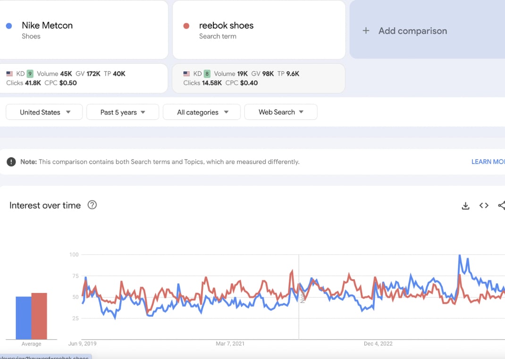Open the All categories dropdown
The height and width of the screenshot is (359, 505).
[202, 112]
